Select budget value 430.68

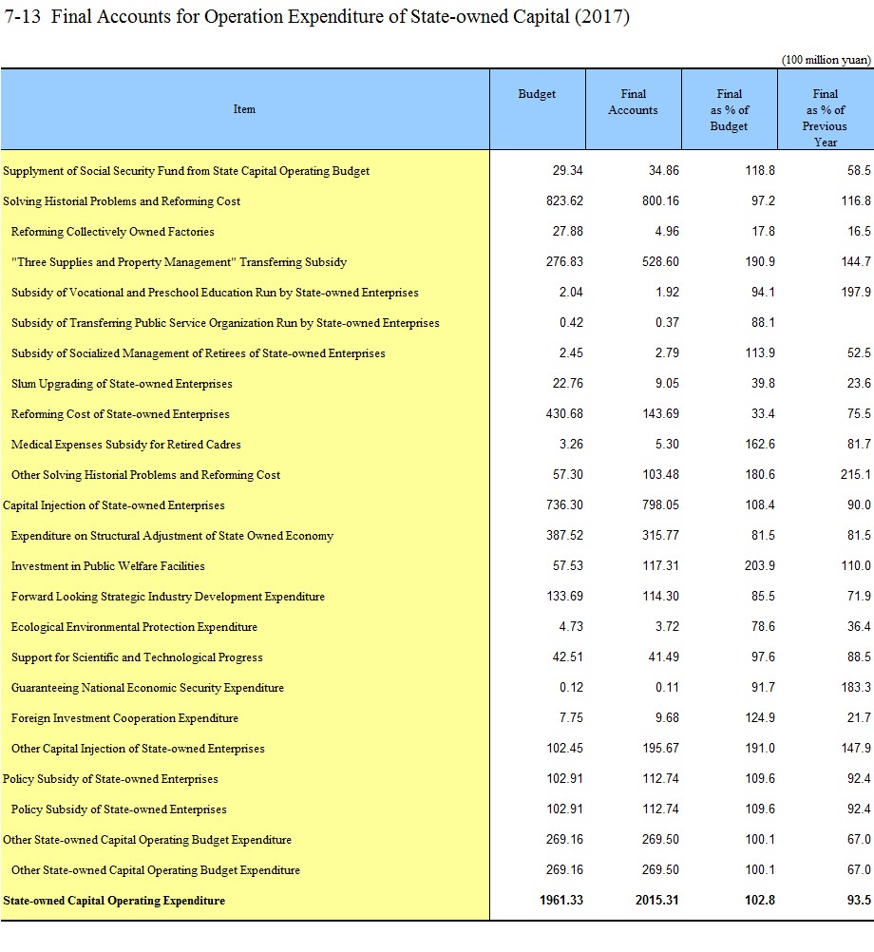(564, 413)
